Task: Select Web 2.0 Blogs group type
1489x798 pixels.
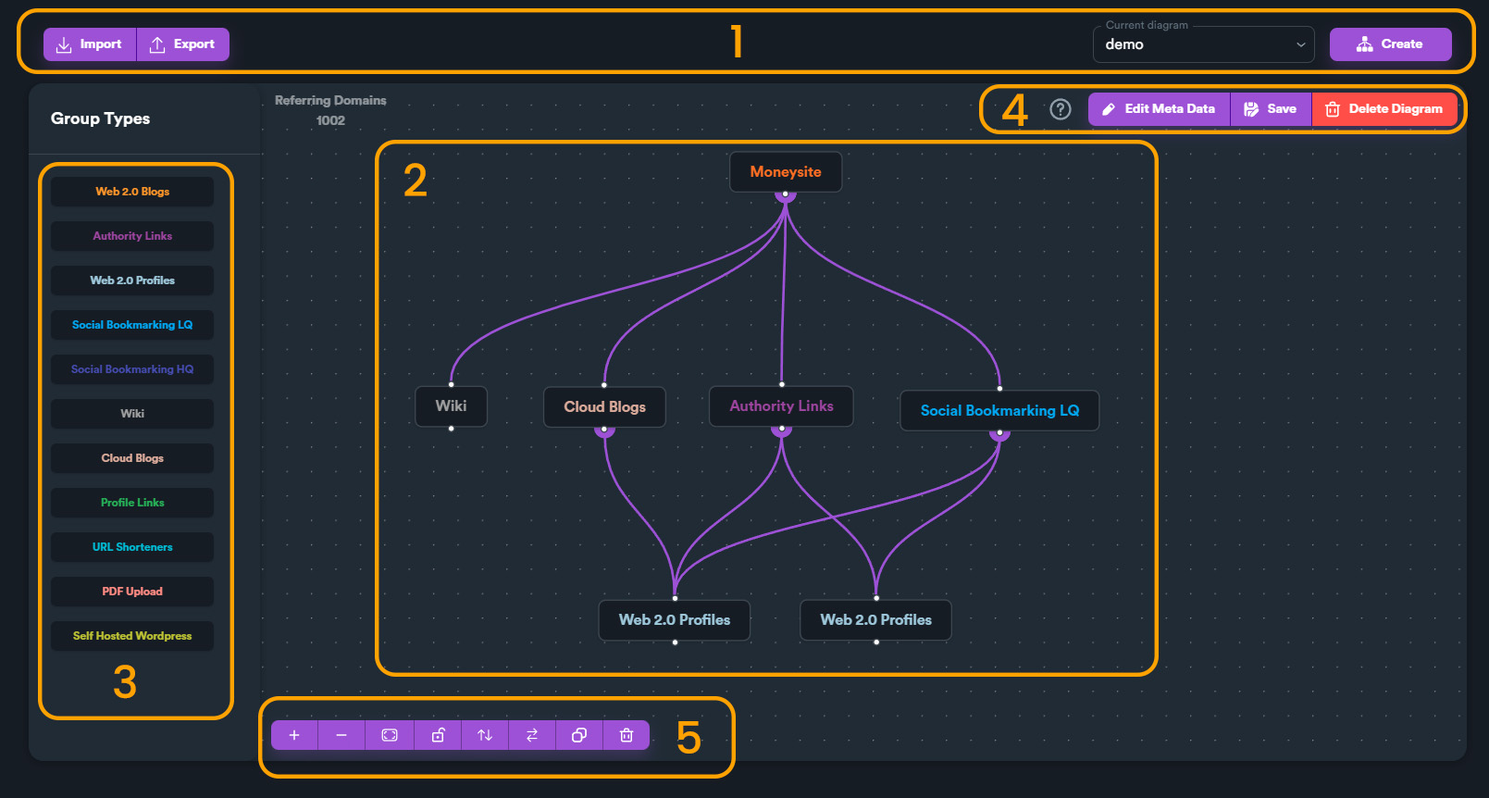Action: point(132,192)
